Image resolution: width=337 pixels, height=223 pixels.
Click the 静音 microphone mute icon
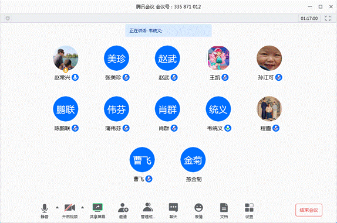coord(45,208)
